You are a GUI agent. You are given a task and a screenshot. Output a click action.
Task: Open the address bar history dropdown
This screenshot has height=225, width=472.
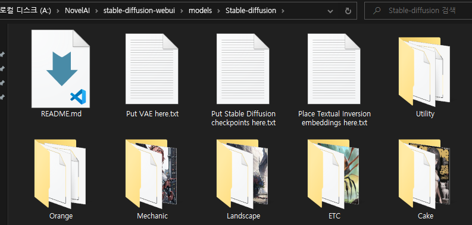[330, 11]
